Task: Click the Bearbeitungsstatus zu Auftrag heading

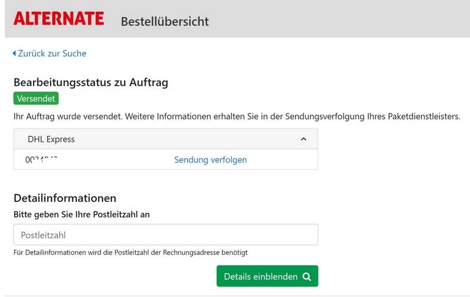Action: click(90, 83)
